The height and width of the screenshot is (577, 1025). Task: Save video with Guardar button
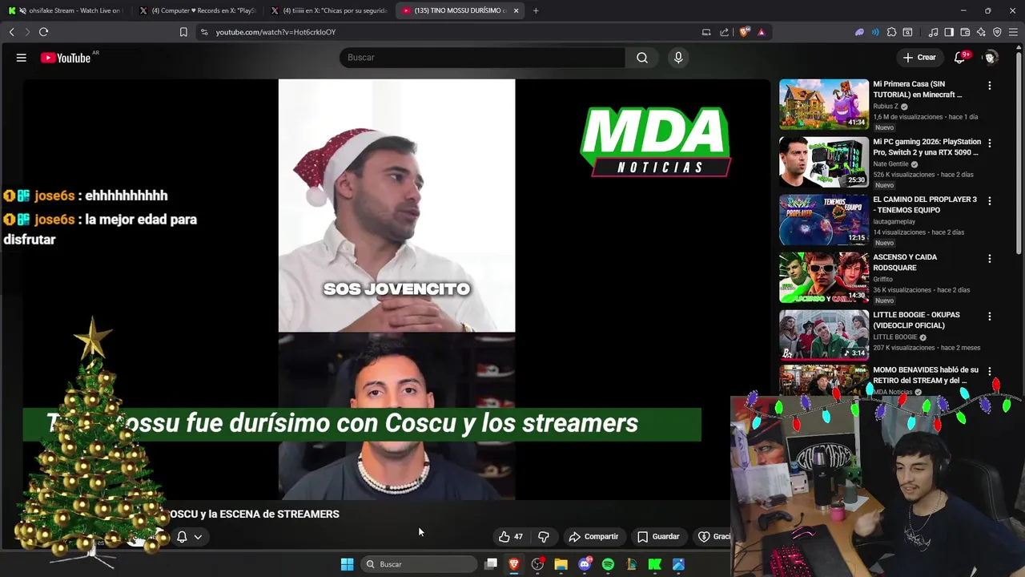point(658,536)
